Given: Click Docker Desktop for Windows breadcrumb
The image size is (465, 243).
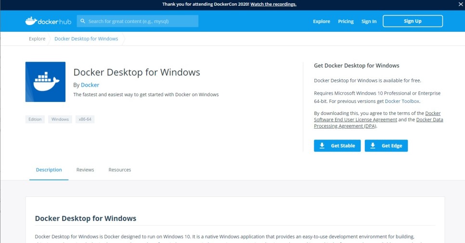Looking at the screenshot, I should coord(86,38).
